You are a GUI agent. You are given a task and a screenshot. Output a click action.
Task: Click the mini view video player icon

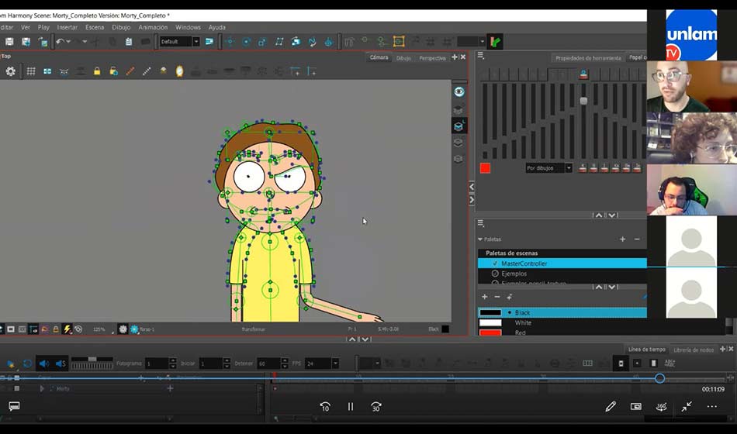636,407
